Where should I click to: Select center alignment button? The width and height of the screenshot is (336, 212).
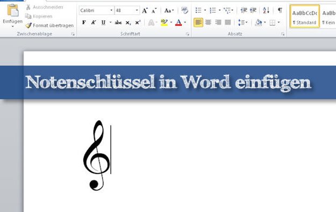[208, 22]
